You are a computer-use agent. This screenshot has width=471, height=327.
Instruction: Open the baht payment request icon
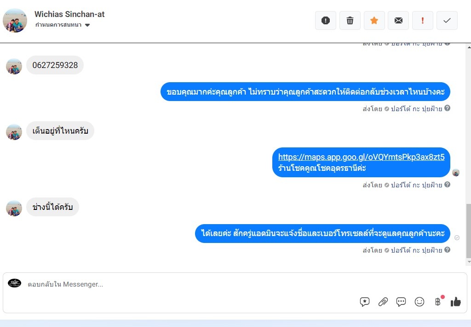click(x=438, y=301)
